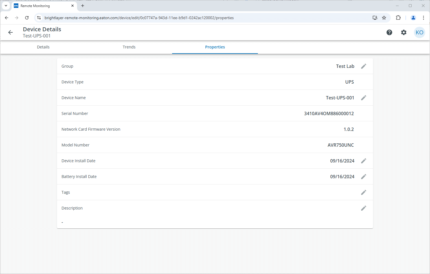Click the Tags label
430x274 pixels.
point(66,192)
